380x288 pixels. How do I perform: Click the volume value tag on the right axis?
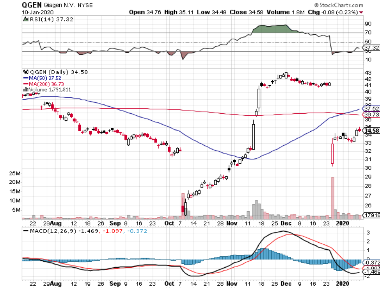click(371, 215)
